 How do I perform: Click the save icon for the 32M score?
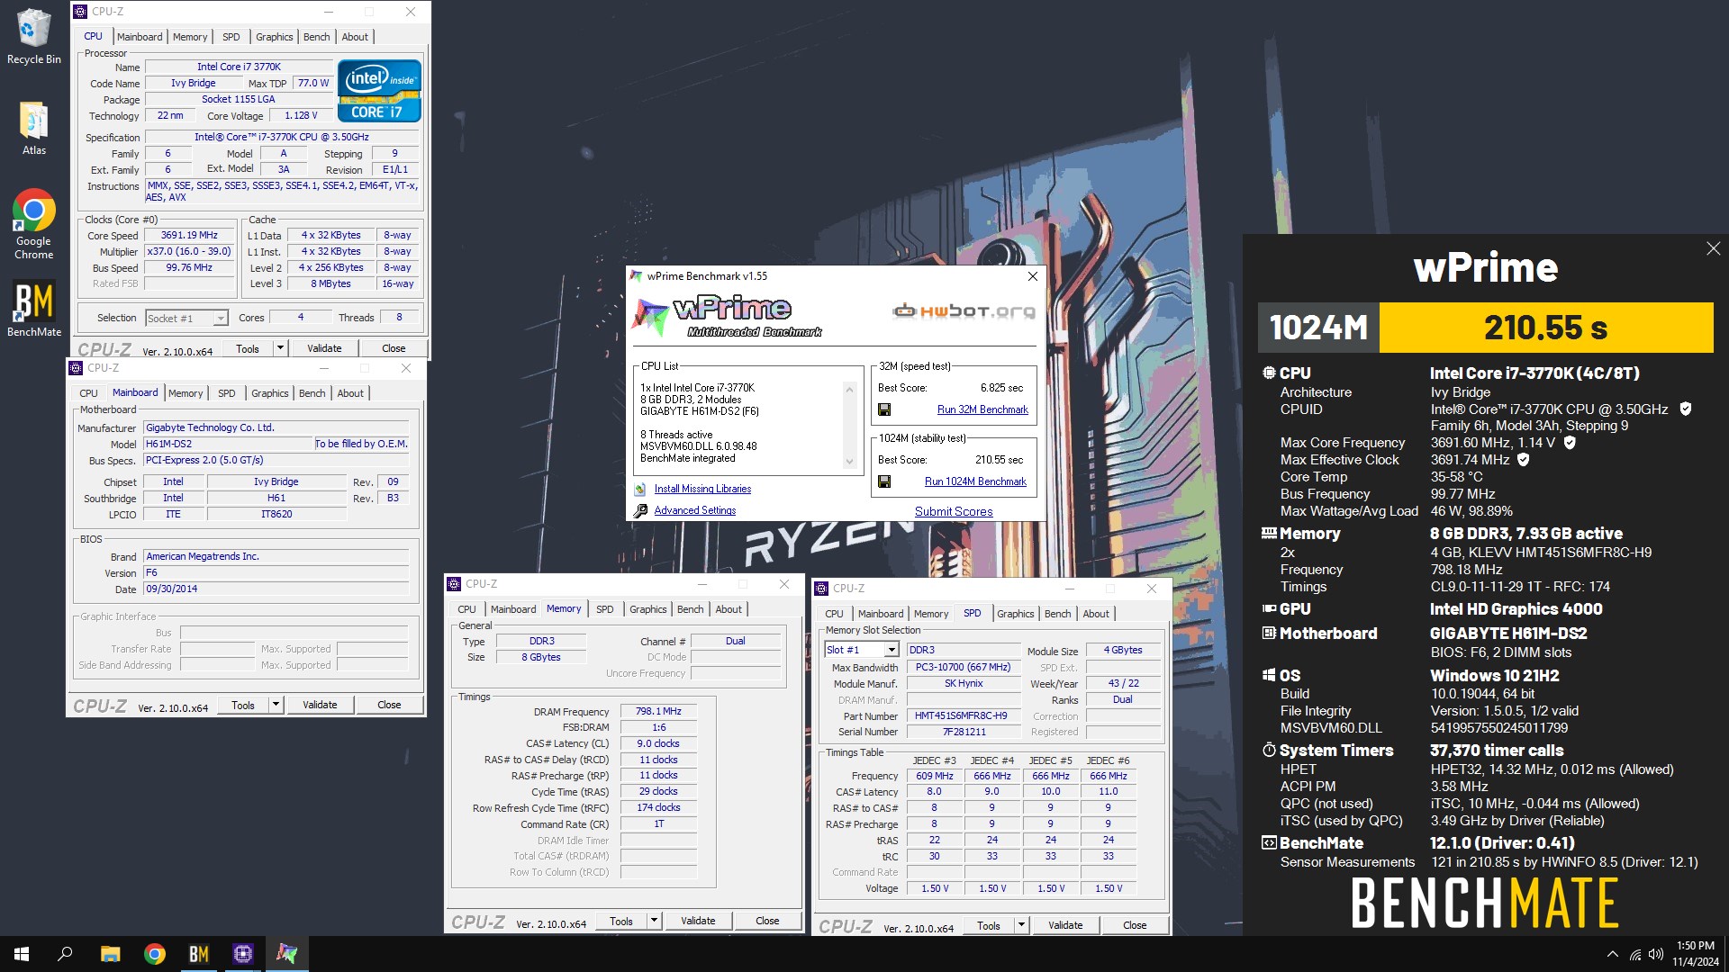pos(884,409)
